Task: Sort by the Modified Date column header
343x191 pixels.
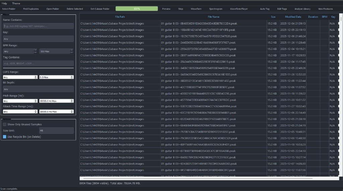Action: pos(293,17)
